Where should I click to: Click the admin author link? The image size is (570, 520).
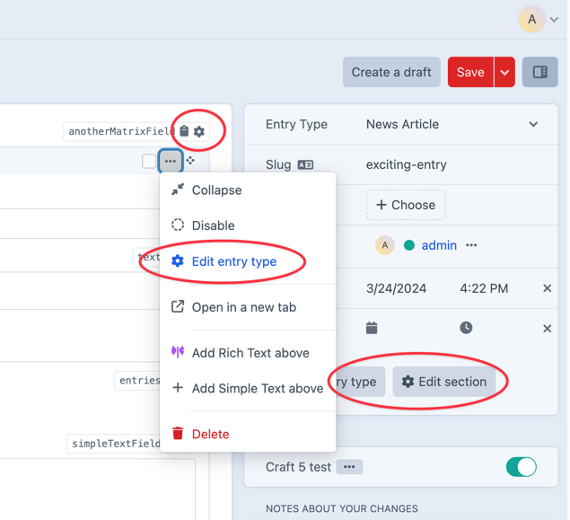[x=439, y=245]
